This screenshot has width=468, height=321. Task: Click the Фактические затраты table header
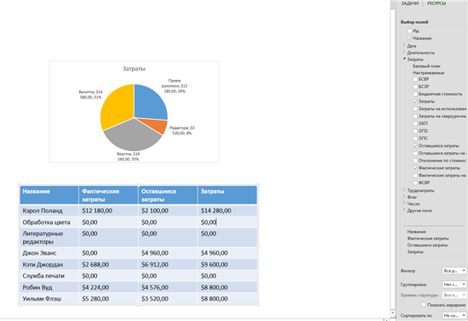tap(108, 195)
